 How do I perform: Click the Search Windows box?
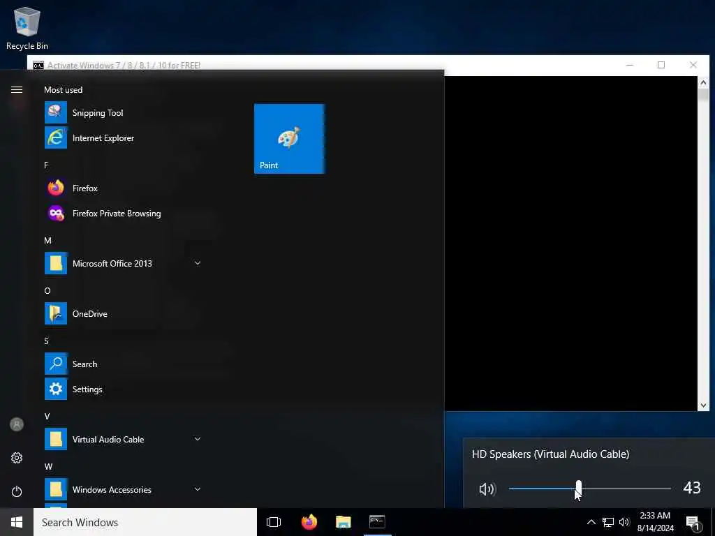coord(145,522)
